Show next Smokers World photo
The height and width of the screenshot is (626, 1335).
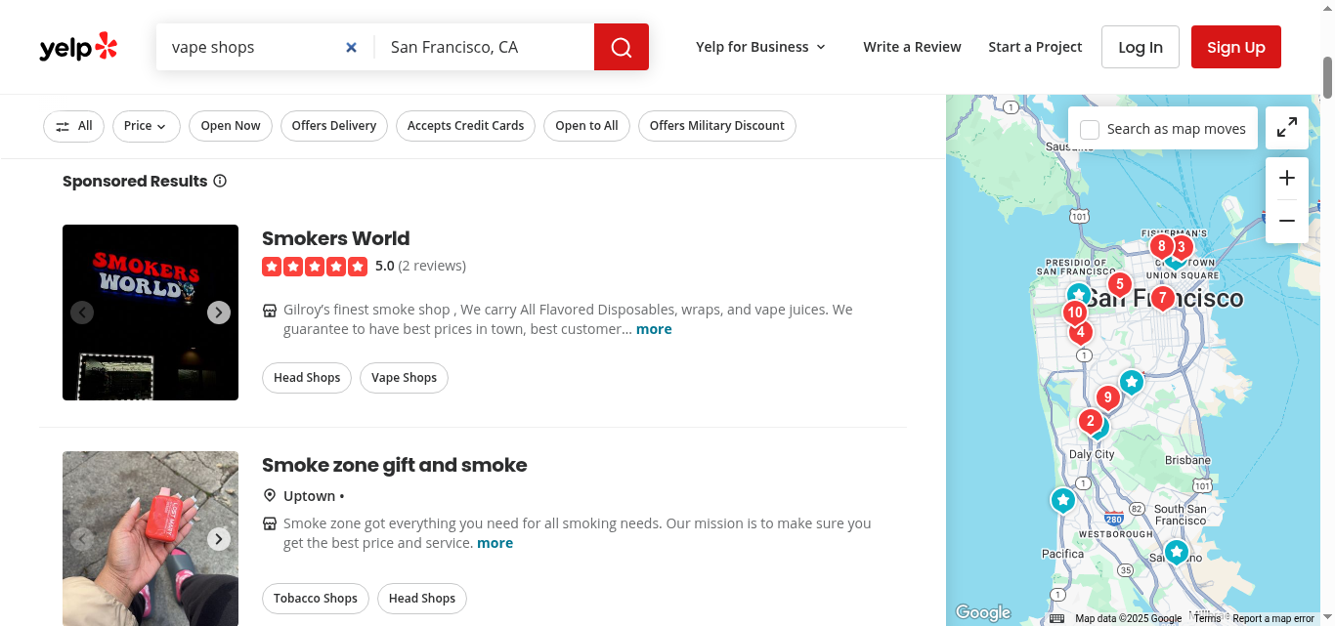[219, 313]
